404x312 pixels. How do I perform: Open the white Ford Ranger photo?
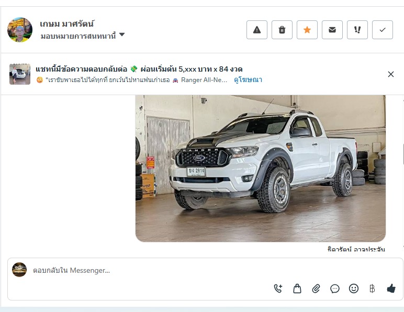(260, 168)
